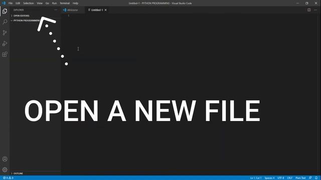The image size is (321, 180).
Task: Open the Selection menu
Action: coord(28,3)
